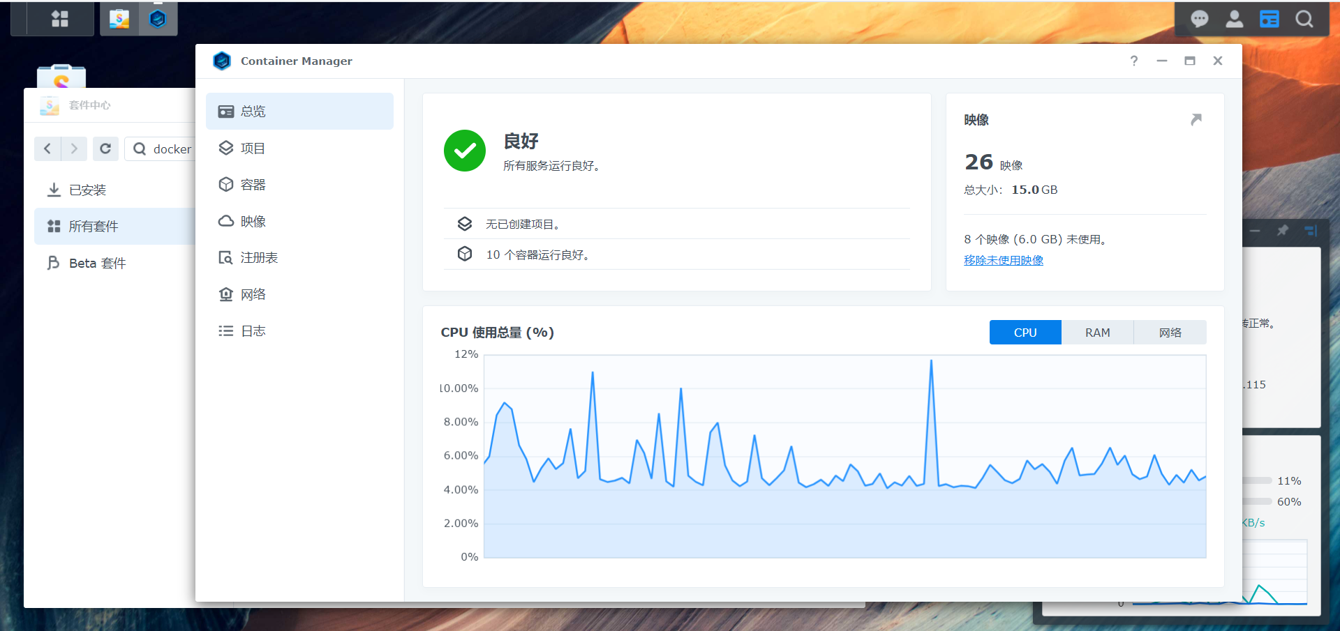
Task: Switch to Package Center taskbar icon
Action: pos(119,19)
